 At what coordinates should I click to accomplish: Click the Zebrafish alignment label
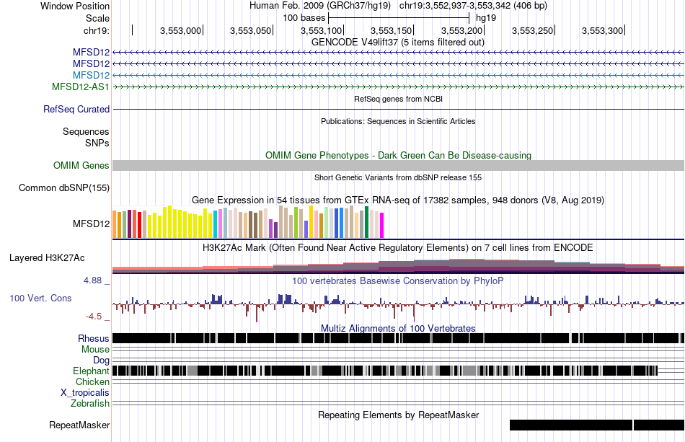(90, 403)
